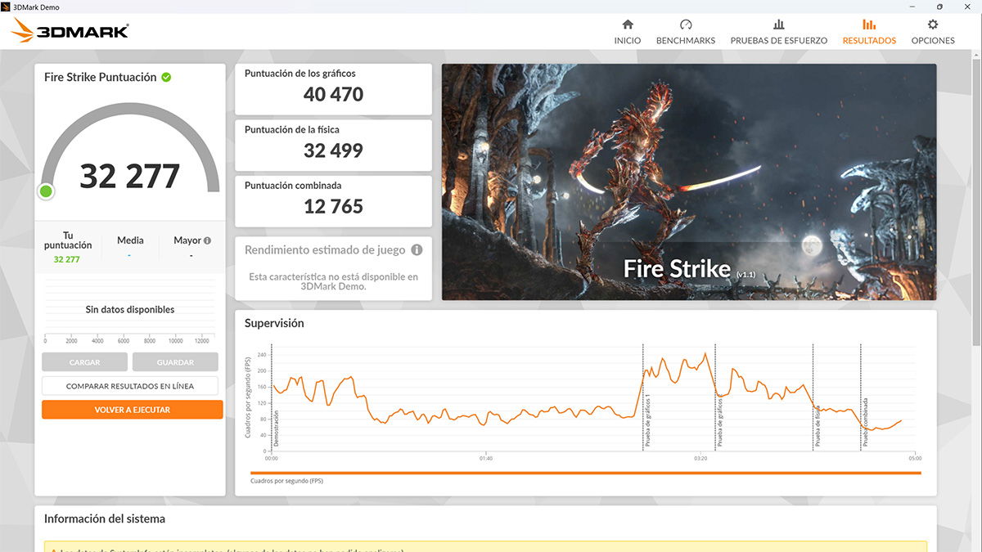This screenshot has height=552, width=982.
Task: Click the Prueba de gráficos 1 marker on chart
Action: [646, 421]
